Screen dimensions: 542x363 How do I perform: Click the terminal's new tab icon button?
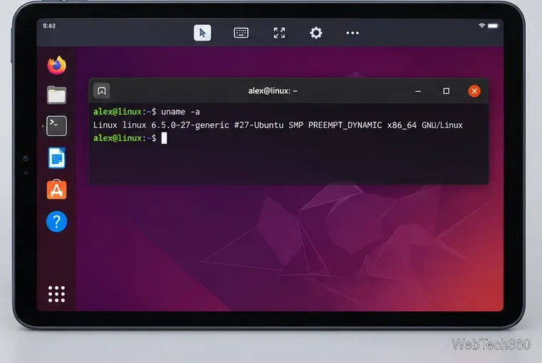pyautogui.click(x=102, y=91)
